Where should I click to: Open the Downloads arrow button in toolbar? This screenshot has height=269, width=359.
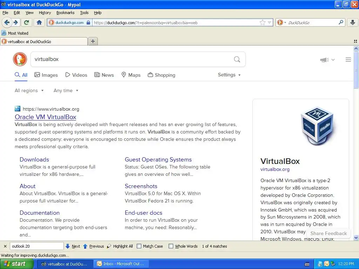353,22
